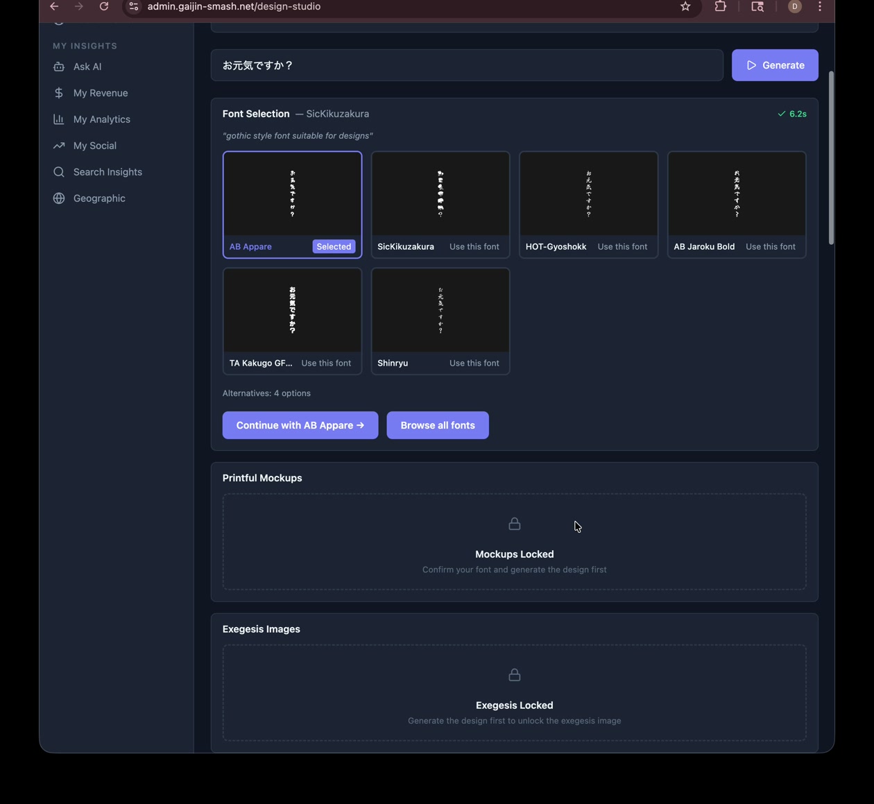Screen dimensions: 874x804
Task: Open Search Insights in sidebar
Action: [107, 172]
